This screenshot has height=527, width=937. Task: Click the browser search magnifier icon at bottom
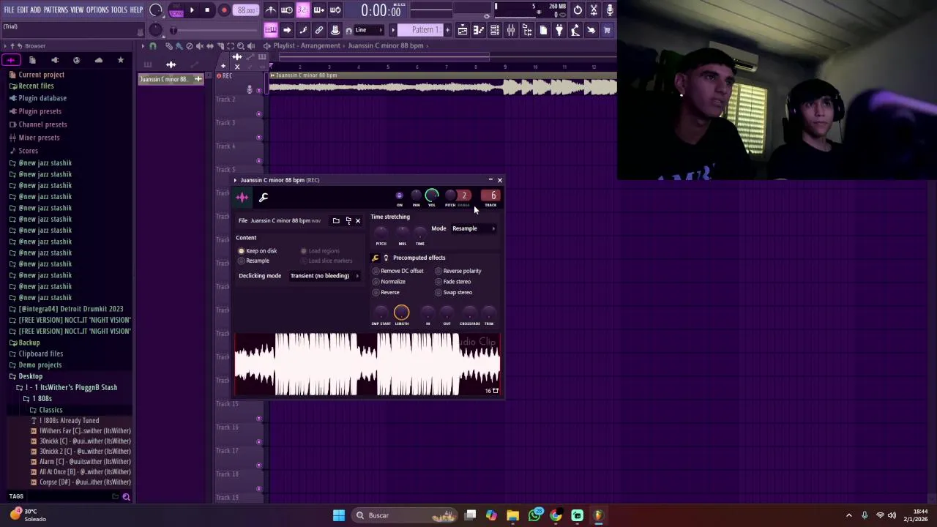tap(126, 497)
